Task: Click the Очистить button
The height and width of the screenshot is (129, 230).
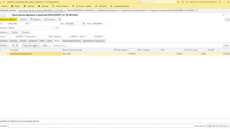Action: click(x=26, y=32)
